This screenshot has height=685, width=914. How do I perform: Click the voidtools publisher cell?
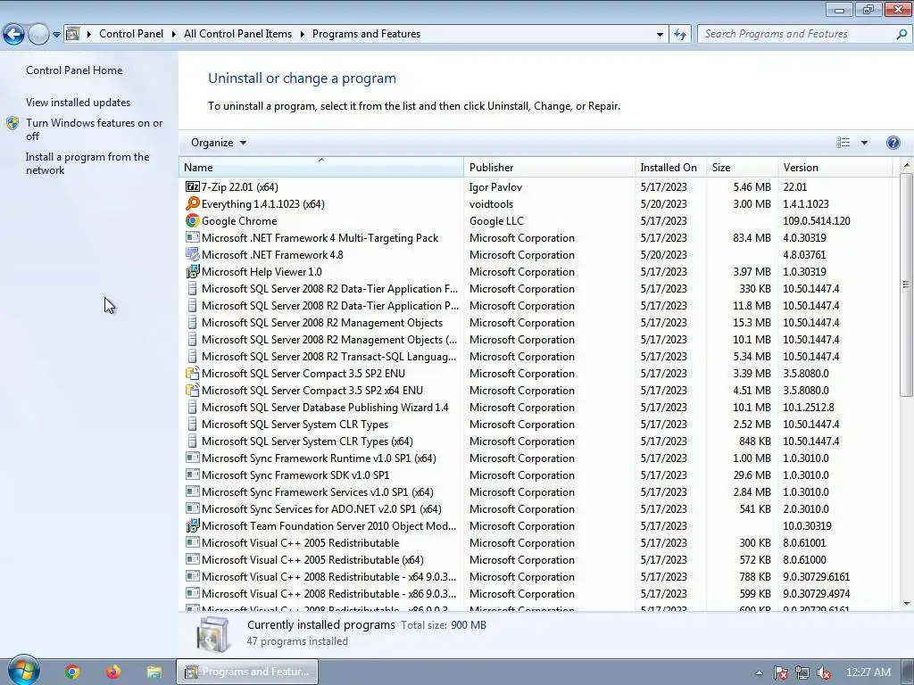coord(492,204)
